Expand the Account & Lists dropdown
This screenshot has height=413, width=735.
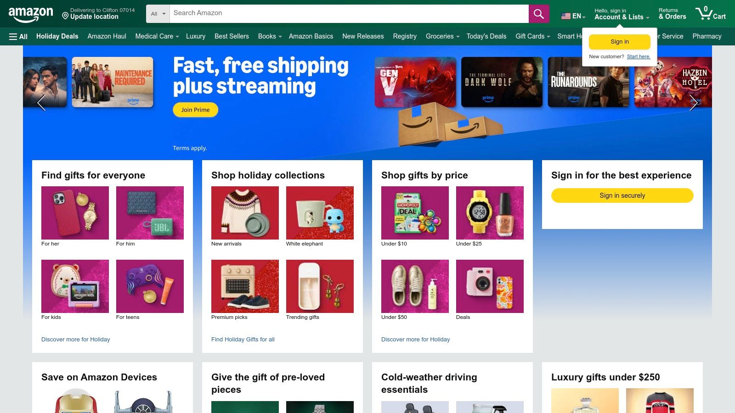coord(622,14)
